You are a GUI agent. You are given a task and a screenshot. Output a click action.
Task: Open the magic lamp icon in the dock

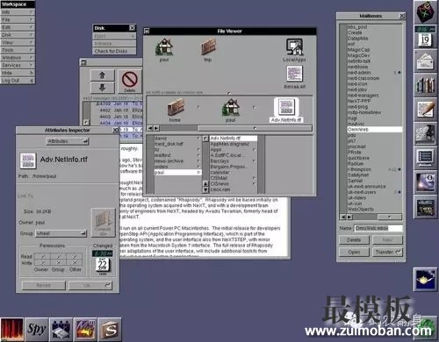(x=425, y=280)
